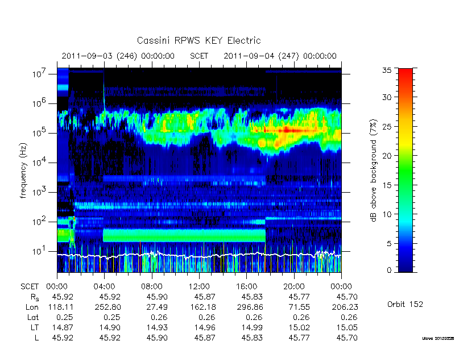
Task: Click the LT row label
Action: coord(35,327)
